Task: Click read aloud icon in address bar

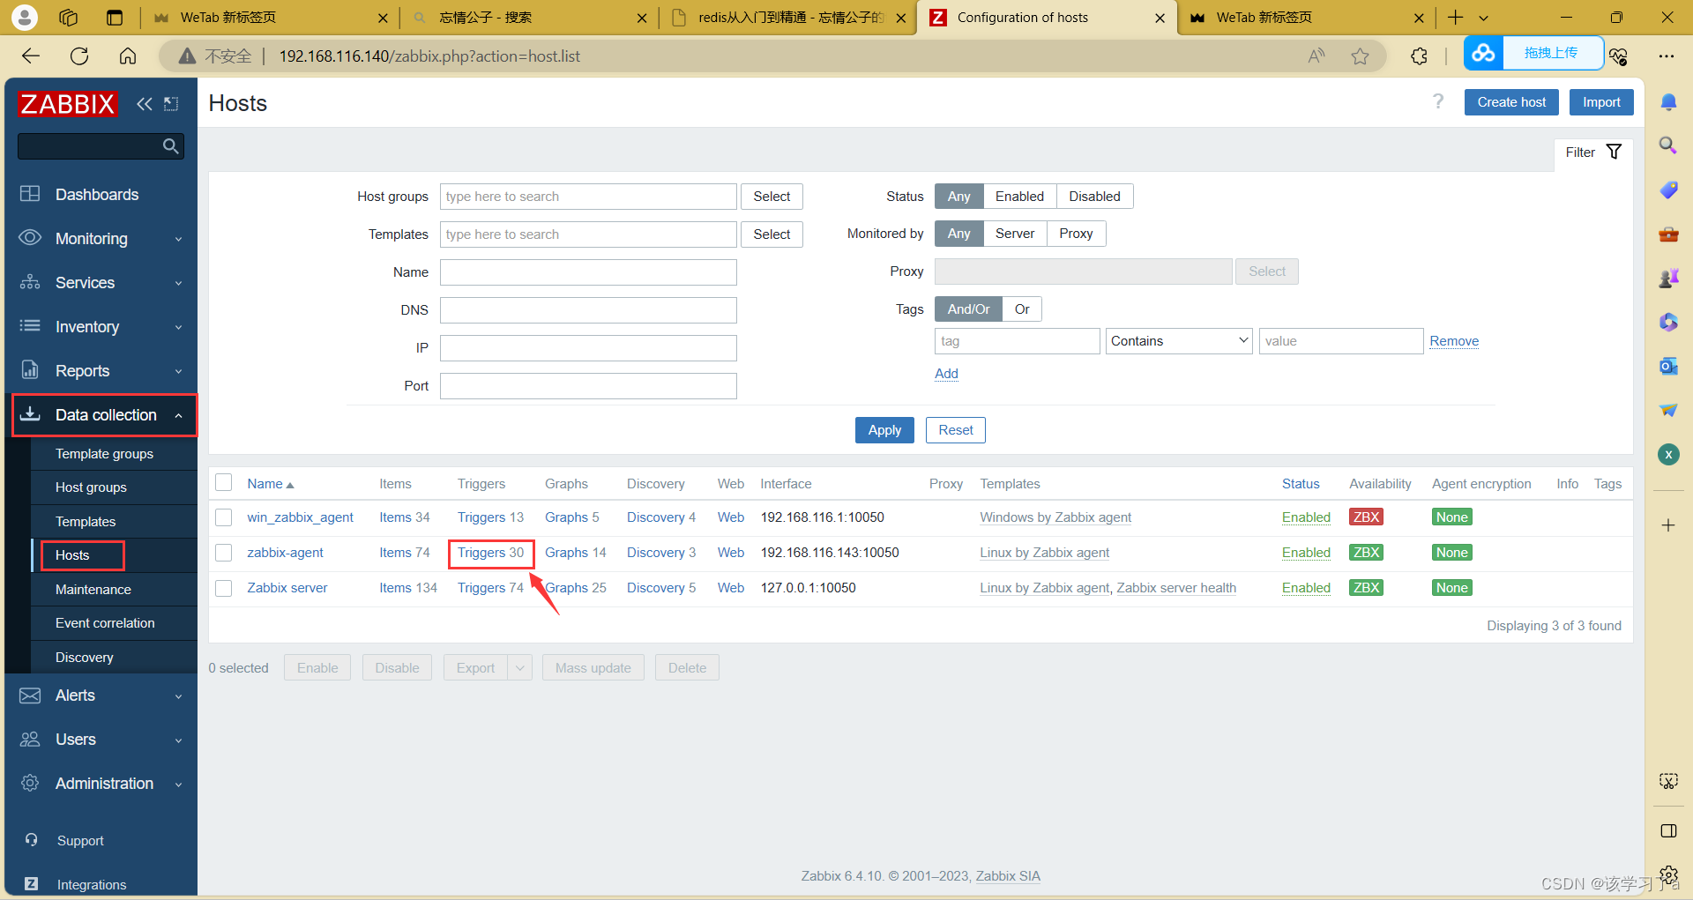Action: 1316,56
